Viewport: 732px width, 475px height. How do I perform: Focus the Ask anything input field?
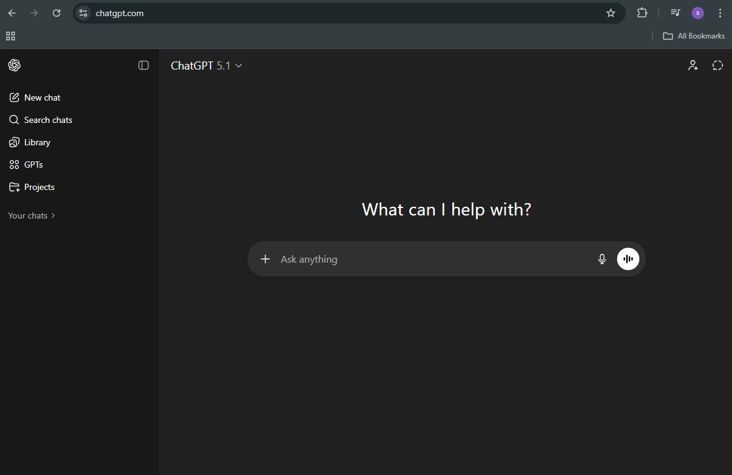click(434, 259)
